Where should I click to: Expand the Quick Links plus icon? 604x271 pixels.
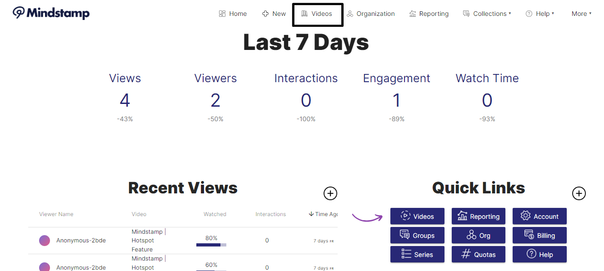click(579, 193)
